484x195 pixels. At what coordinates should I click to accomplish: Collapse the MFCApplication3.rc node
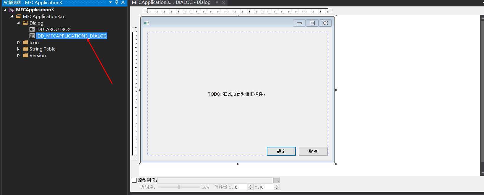(x=12, y=17)
